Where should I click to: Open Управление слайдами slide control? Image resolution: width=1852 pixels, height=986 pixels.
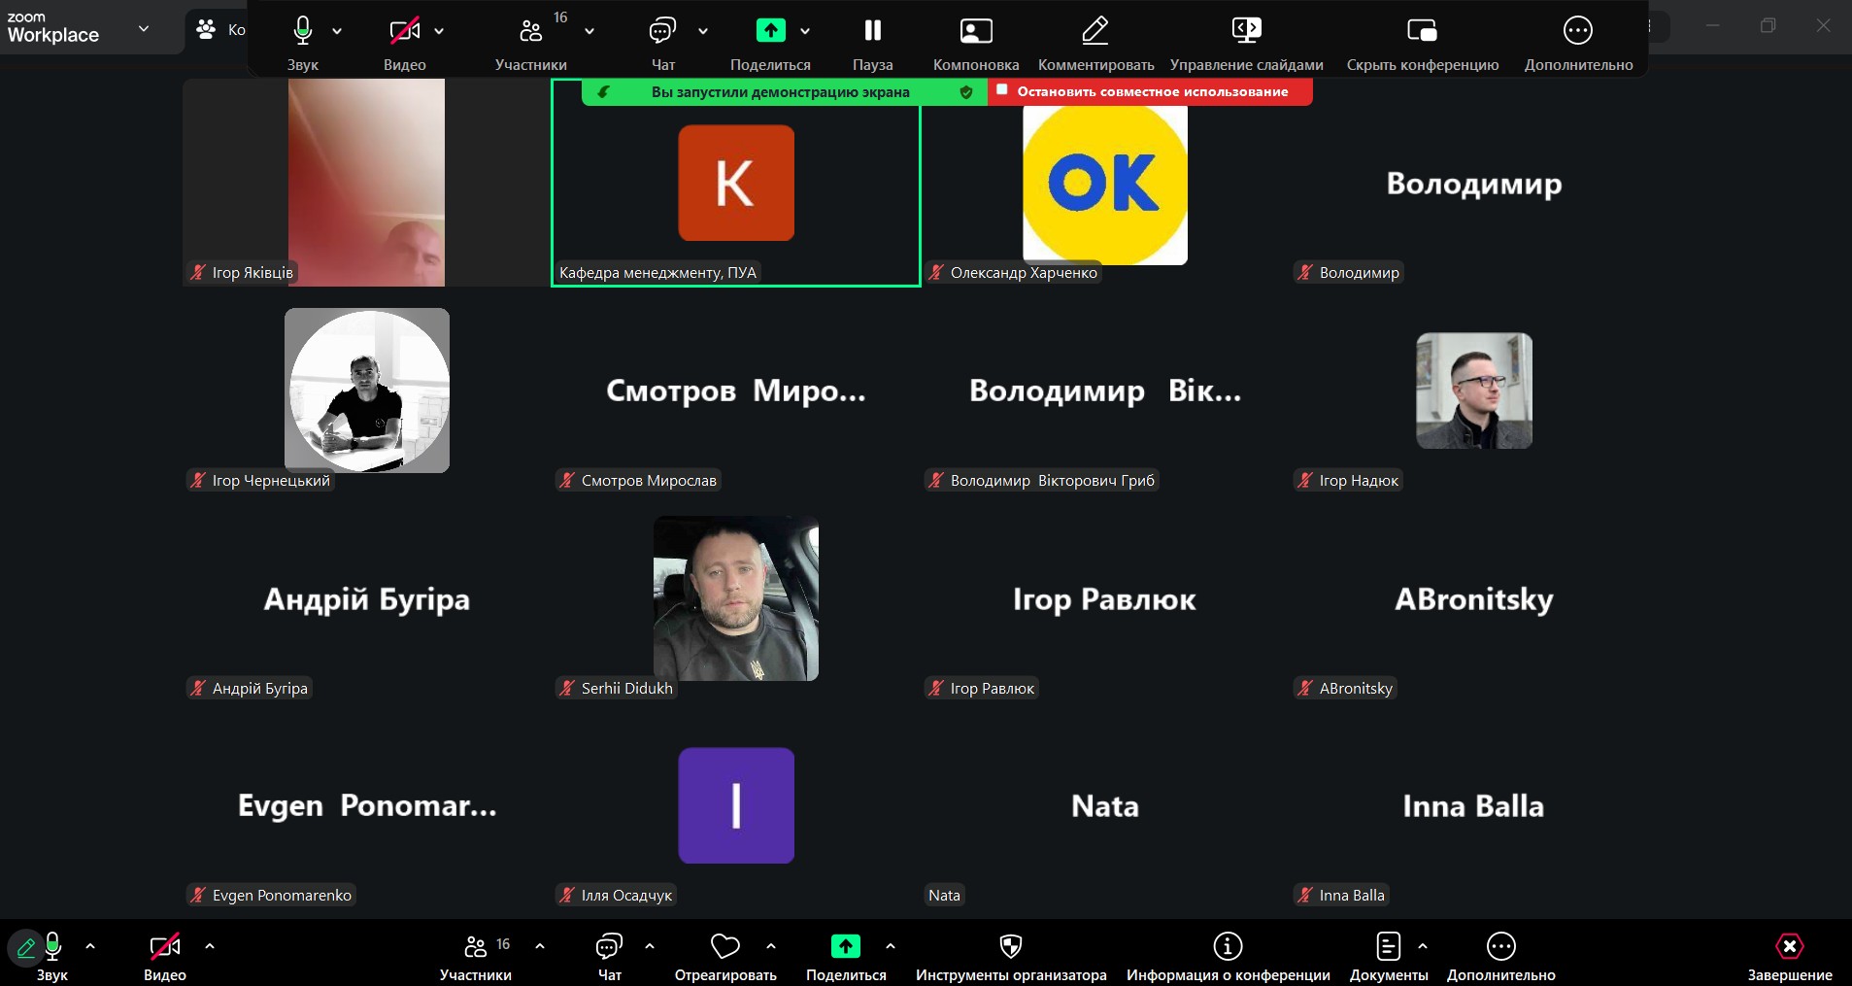(1246, 31)
